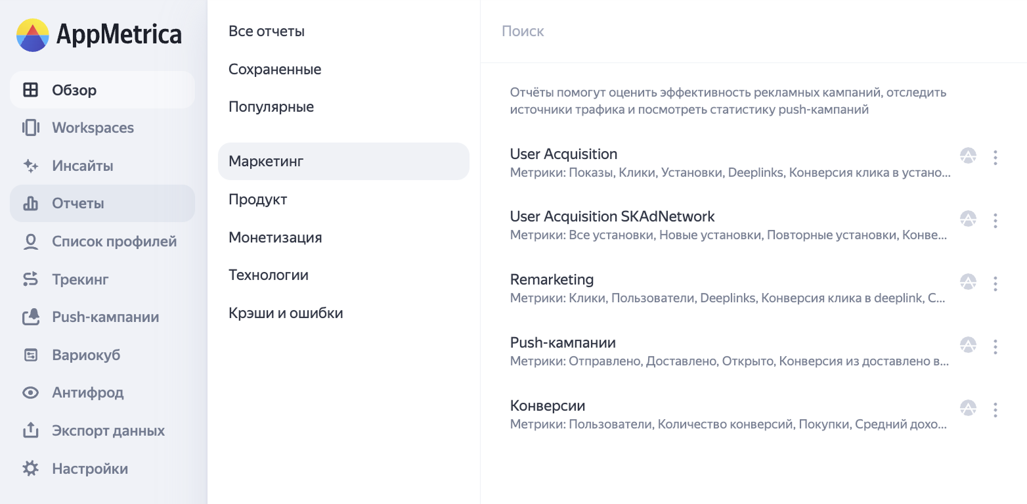Click the Антифрод eye icon
1027x504 pixels.
pyautogui.click(x=31, y=393)
